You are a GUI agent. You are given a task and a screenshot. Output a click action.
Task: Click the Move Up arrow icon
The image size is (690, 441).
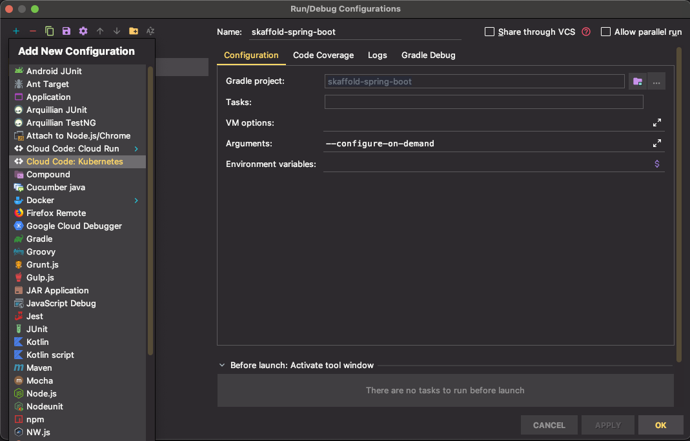tap(100, 31)
